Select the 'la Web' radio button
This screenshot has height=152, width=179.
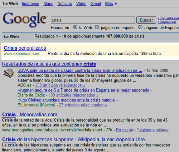tap(75, 27)
